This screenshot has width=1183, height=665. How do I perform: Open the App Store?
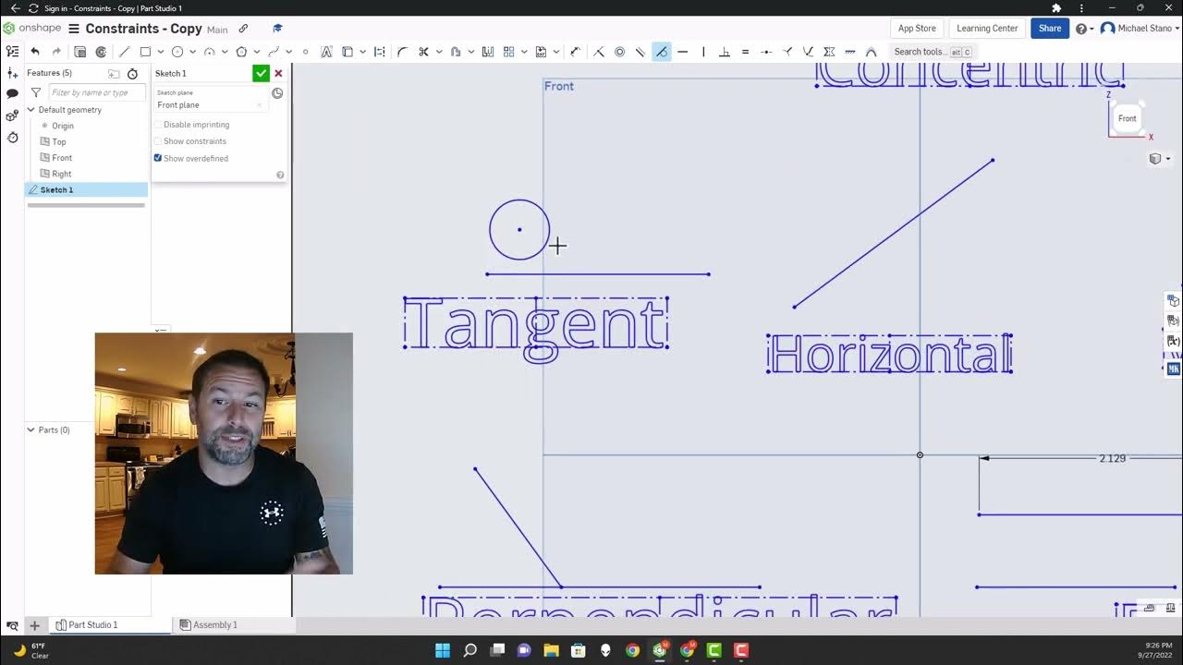point(917,29)
